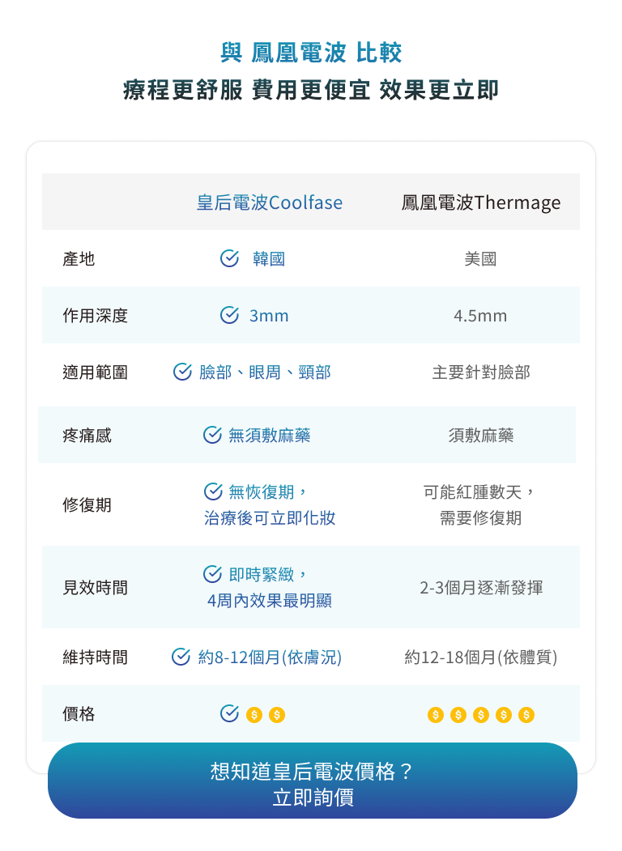
Task: Click the 作用深度 row label
Action: point(96,316)
